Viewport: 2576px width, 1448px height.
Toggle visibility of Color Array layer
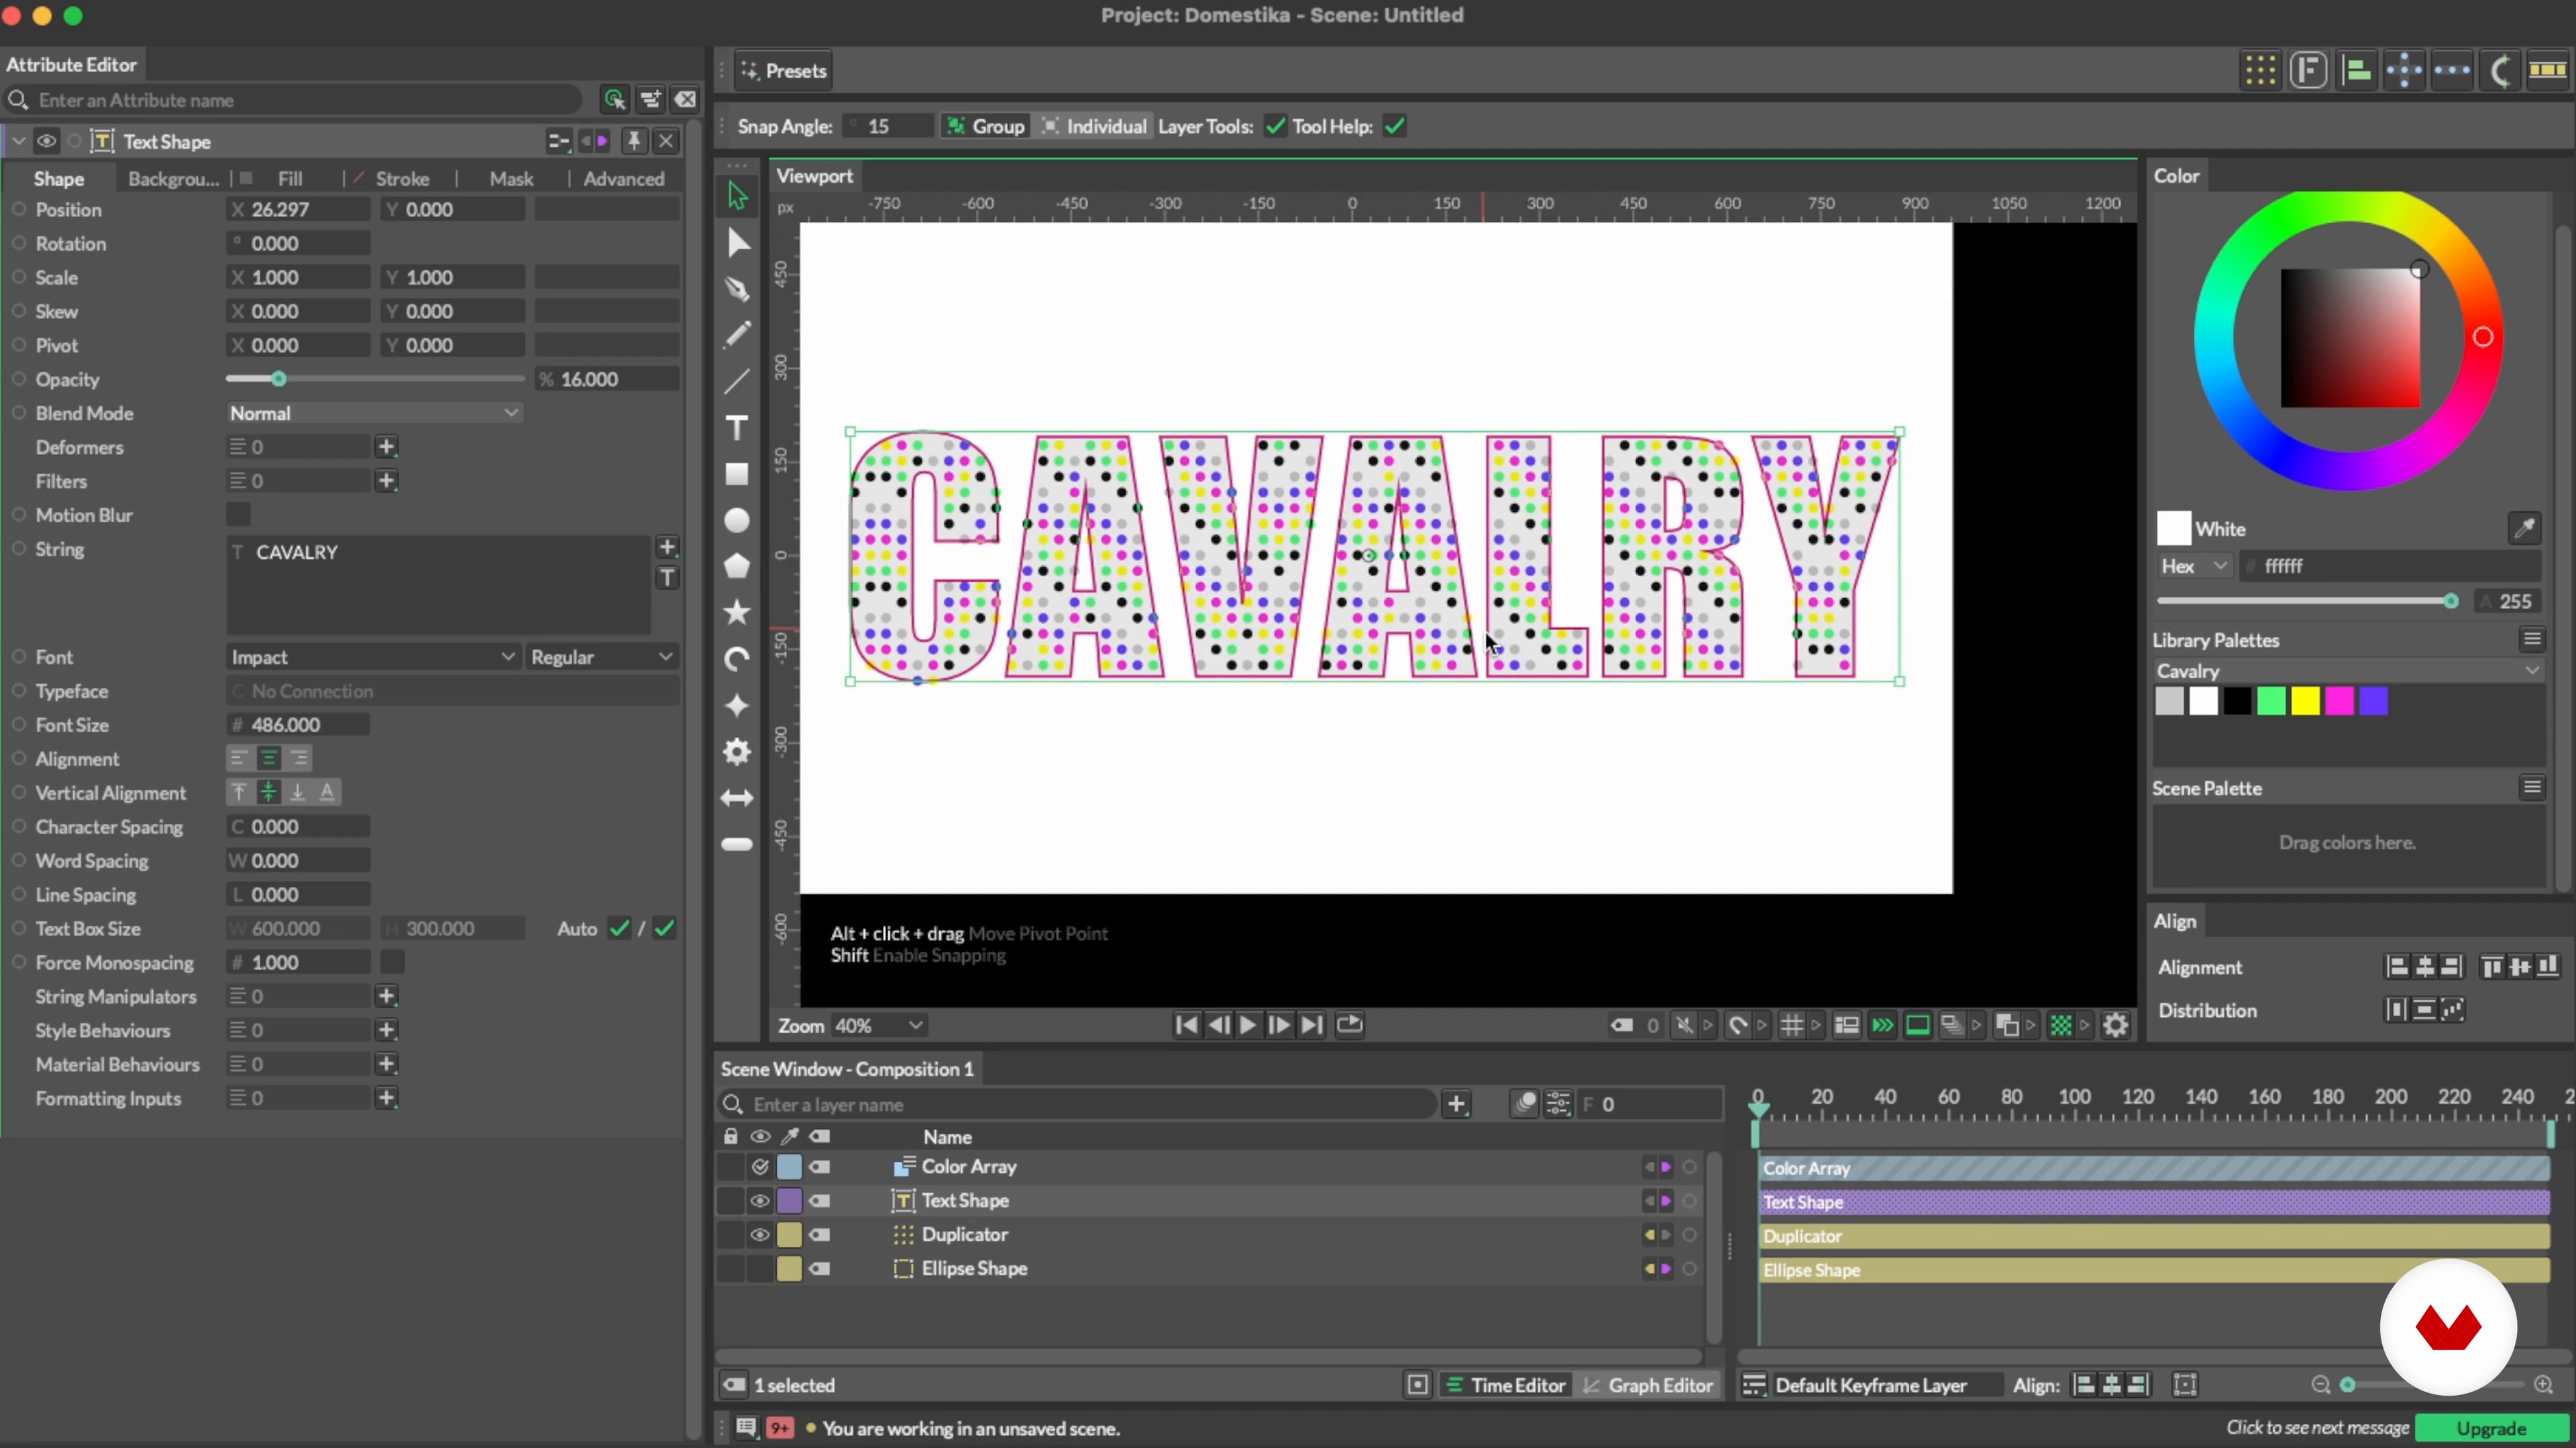coord(760,1167)
